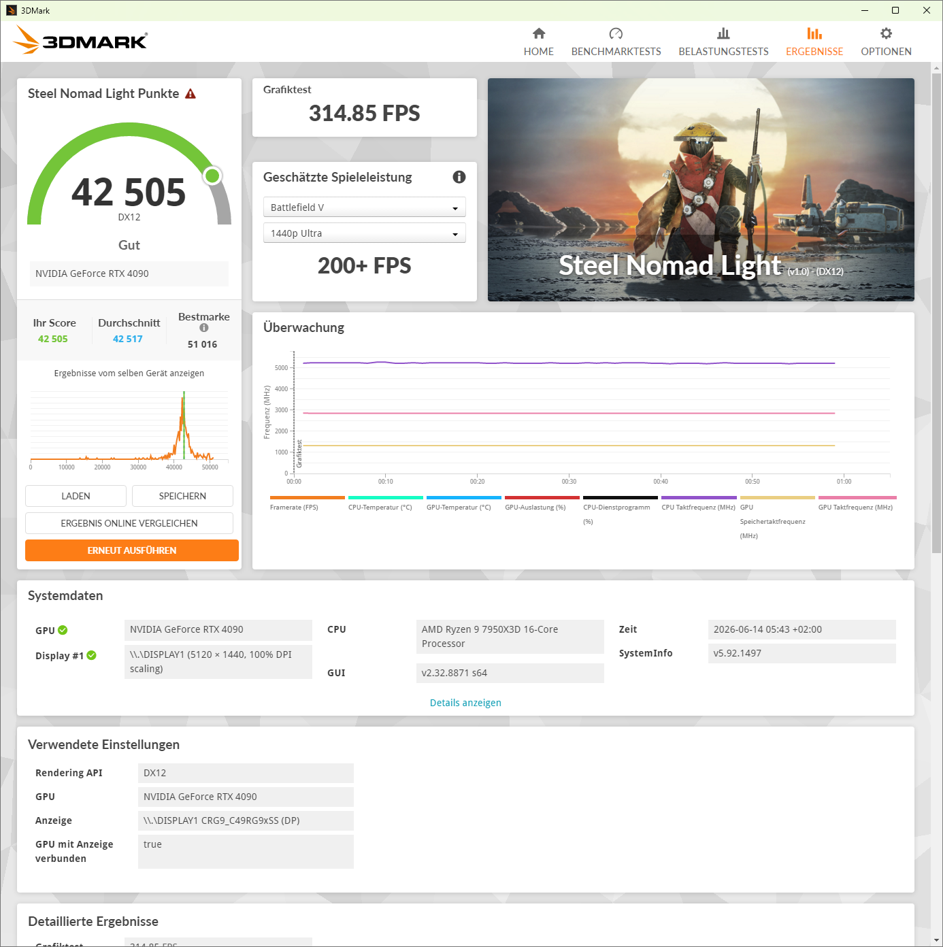
Task: Click the Display #1 green check icon
Action: click(91, 655)
